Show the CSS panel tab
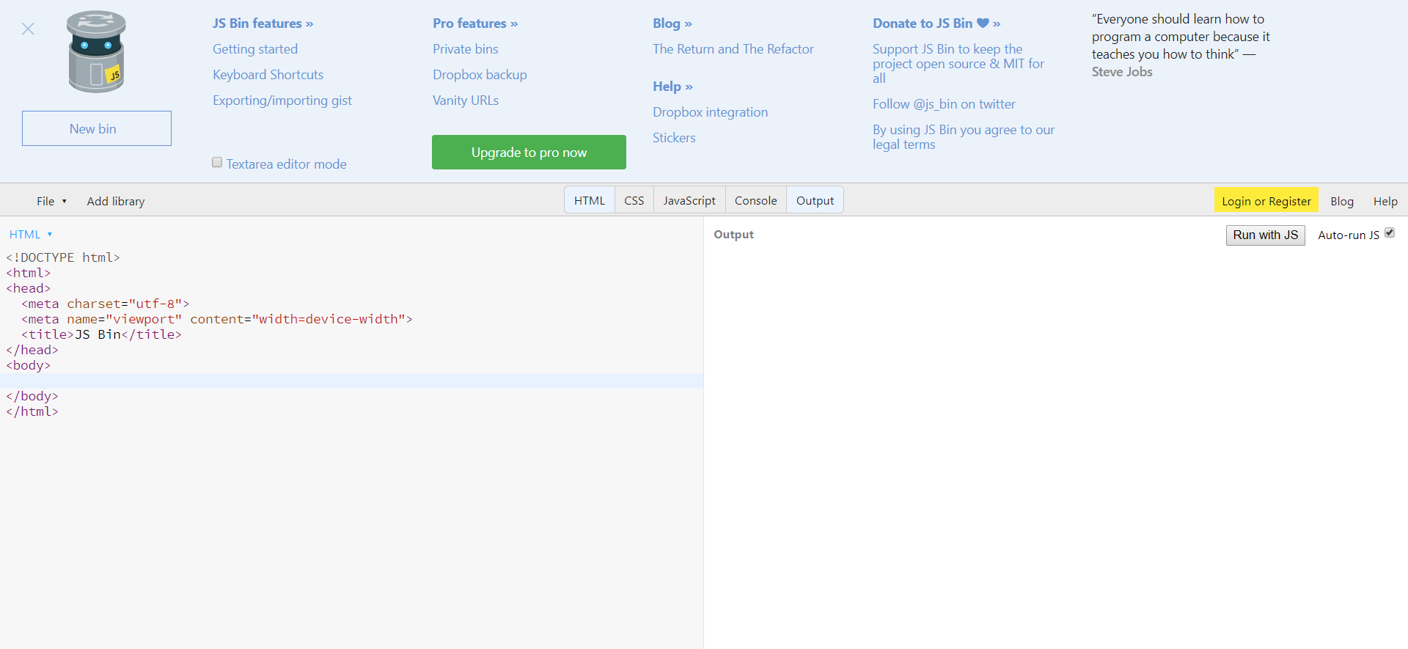 (634, 200)
